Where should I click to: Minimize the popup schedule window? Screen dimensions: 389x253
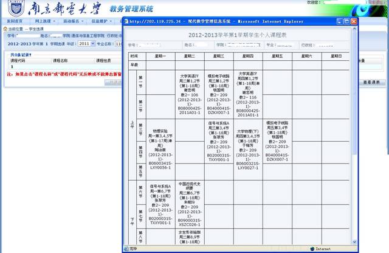[x=337, y=21]
